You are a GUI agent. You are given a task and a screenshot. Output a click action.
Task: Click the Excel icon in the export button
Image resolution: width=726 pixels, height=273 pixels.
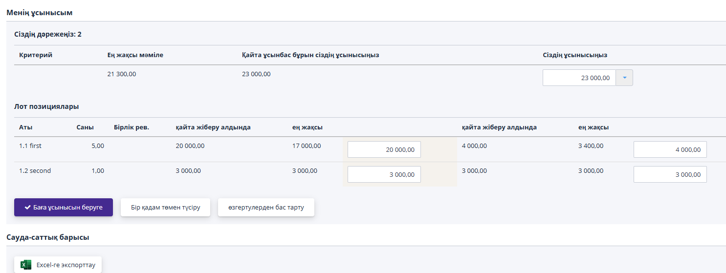25,265
